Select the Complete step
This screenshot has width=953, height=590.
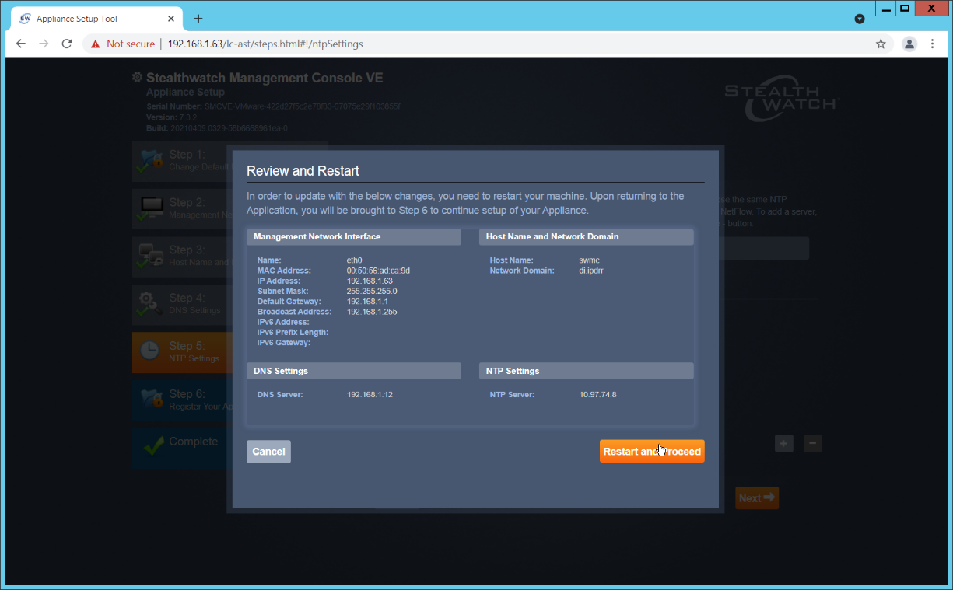181,448
